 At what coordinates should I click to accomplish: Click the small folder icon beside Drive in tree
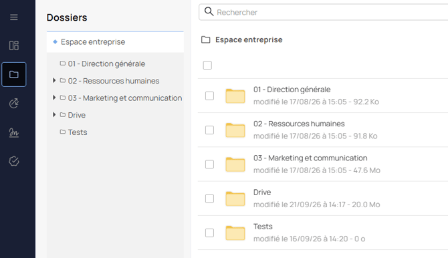click(63, 115)
